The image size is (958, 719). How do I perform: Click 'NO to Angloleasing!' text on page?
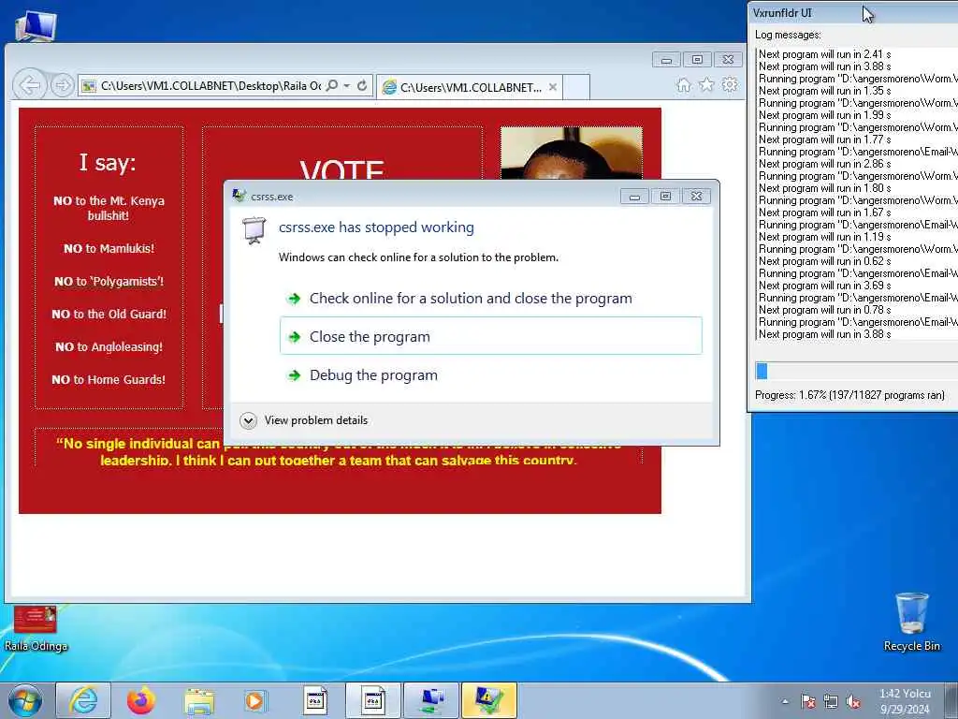tap(109, 346)
